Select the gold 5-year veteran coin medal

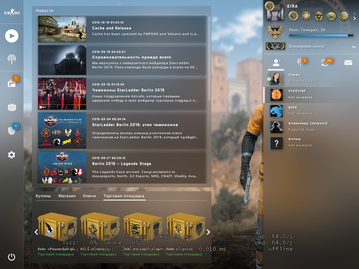[293, 16]
